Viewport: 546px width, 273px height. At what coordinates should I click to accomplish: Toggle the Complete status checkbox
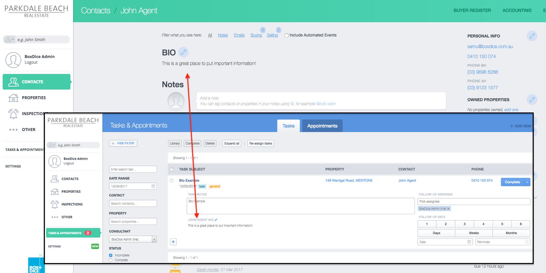(111, 260)
